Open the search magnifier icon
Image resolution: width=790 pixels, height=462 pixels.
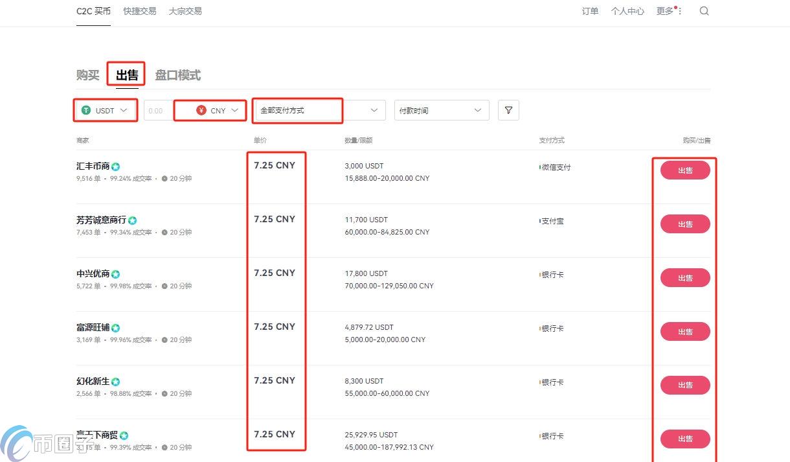click(x=704, y=11)
